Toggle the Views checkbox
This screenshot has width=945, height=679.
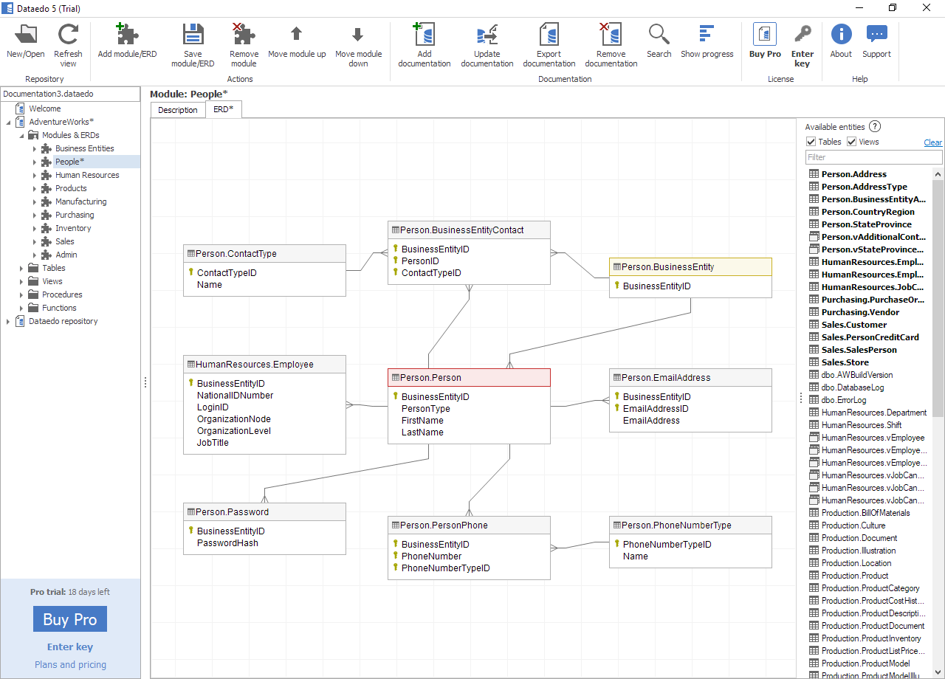pyautogui.click(x=851, y=142)
